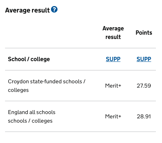Select the word Average in column header
This screenshot has width=162, height=143.
(113, 29)
